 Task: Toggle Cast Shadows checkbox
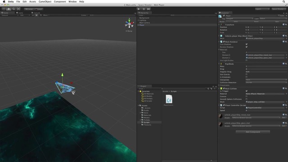pyautogui.click(x=247, y=44)
